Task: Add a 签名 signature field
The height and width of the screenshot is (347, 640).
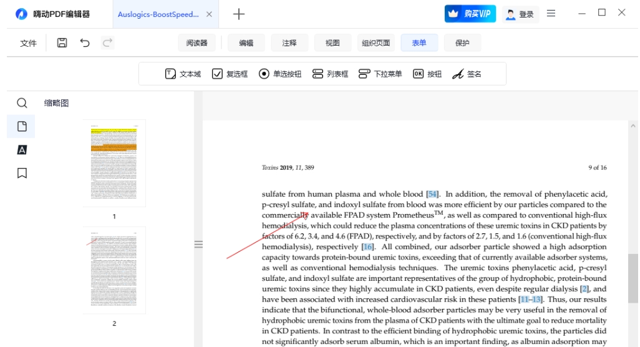Action: tap(467, 74)
